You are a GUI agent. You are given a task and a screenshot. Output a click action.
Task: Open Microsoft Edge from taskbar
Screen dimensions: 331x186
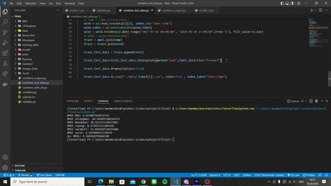click(100, 181)
